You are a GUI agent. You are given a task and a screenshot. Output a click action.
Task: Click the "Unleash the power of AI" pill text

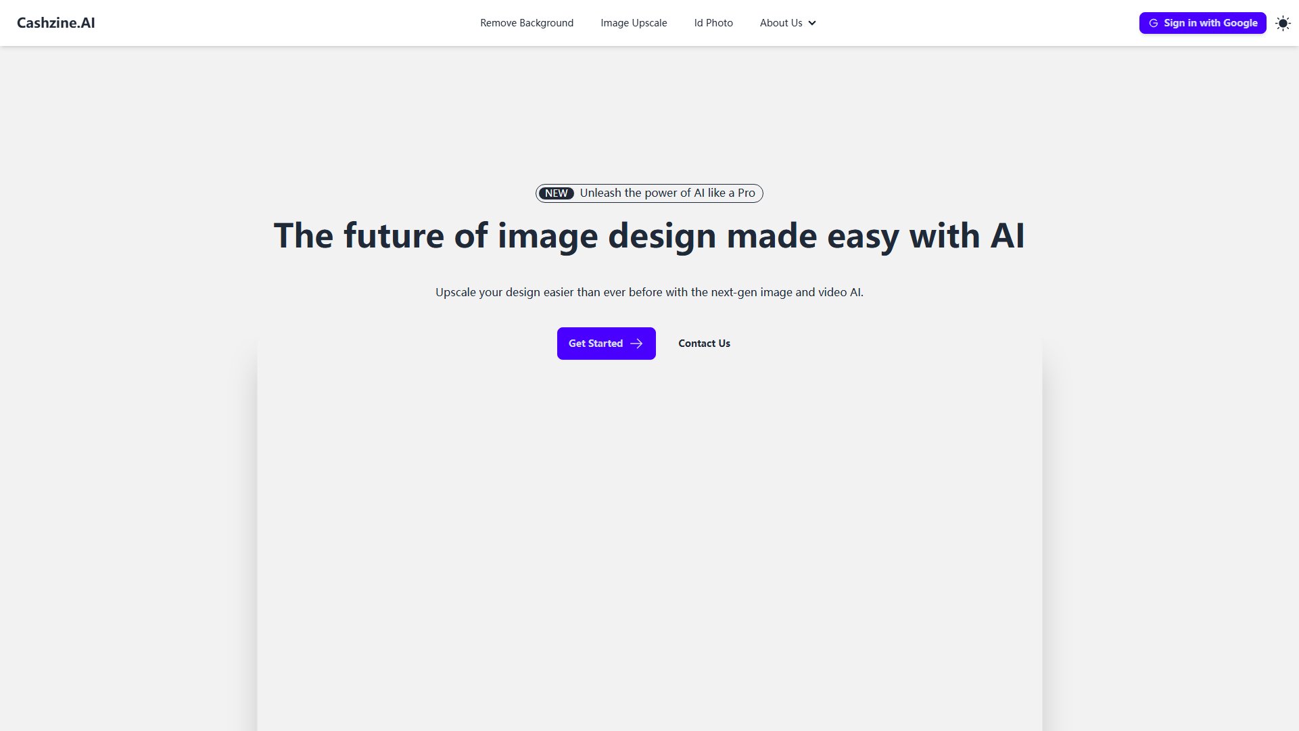667,193
